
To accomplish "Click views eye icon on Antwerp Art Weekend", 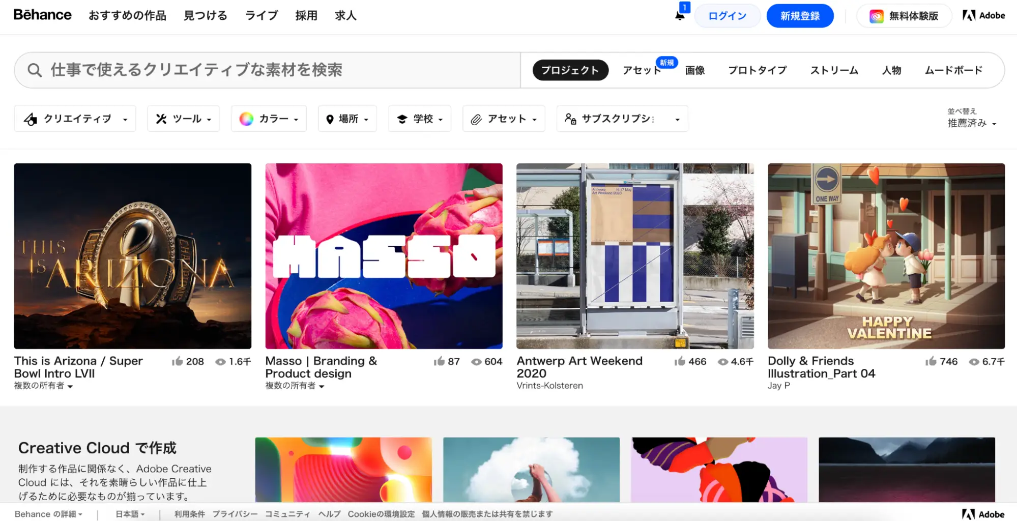I will pos(723,362).
